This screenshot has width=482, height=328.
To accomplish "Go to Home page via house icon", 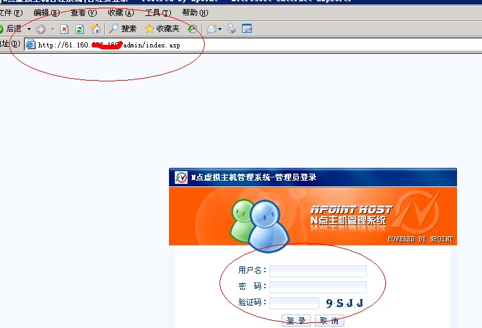I will [95, 29].
